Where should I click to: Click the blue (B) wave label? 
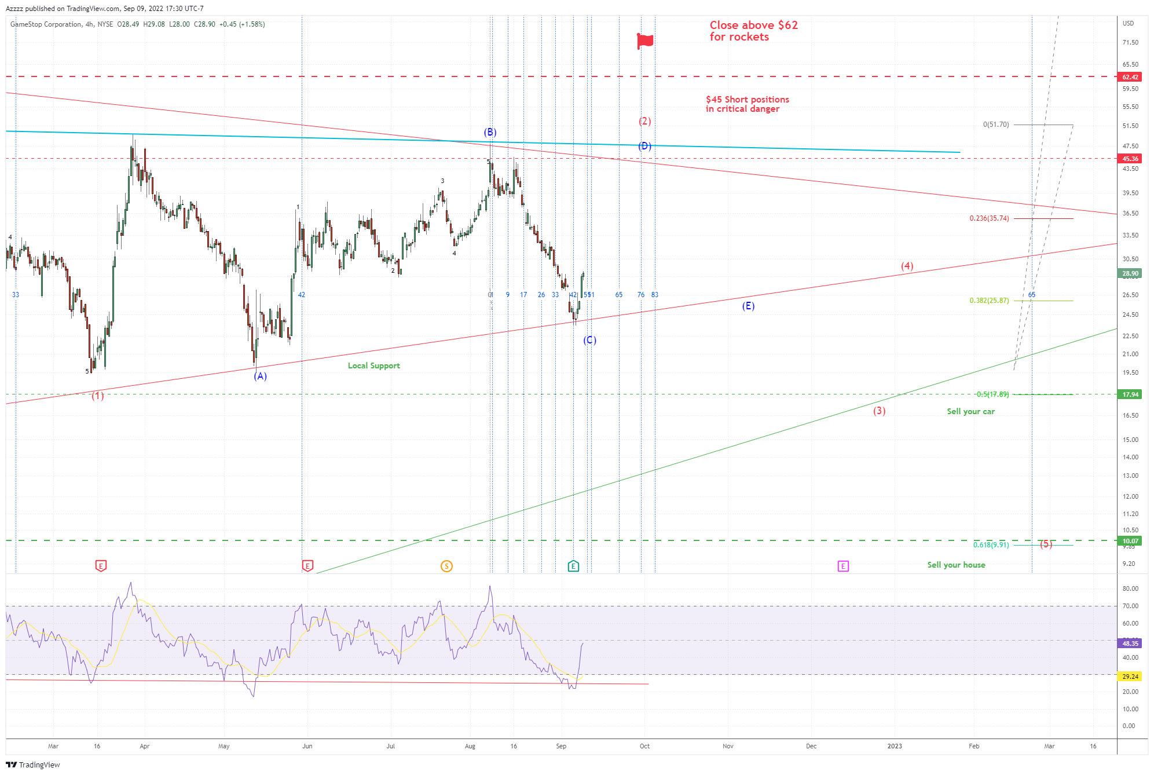[x=490, y=132]
